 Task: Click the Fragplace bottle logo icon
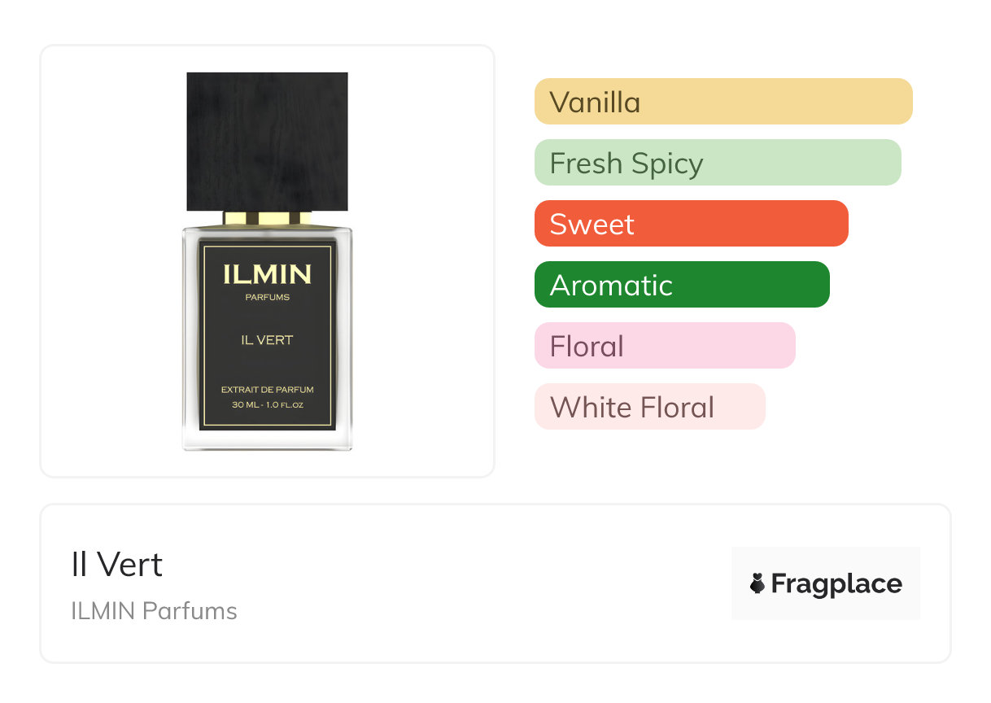[x=757, y=583]
